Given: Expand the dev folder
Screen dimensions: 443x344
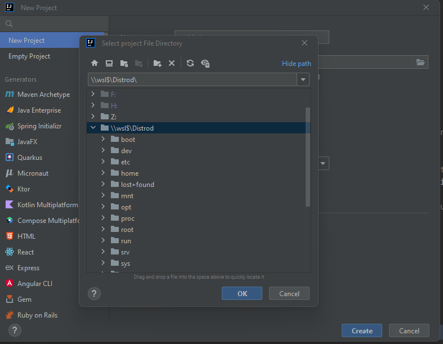Looking at the screenshot, I should click(x=103, y=150).
